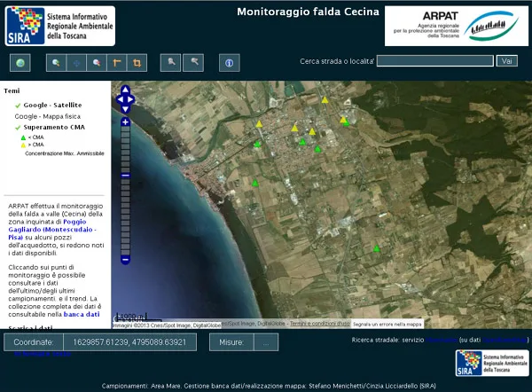Click the globe full-extent icon
This screenshot has height=392, width=532.
(20, 63)
